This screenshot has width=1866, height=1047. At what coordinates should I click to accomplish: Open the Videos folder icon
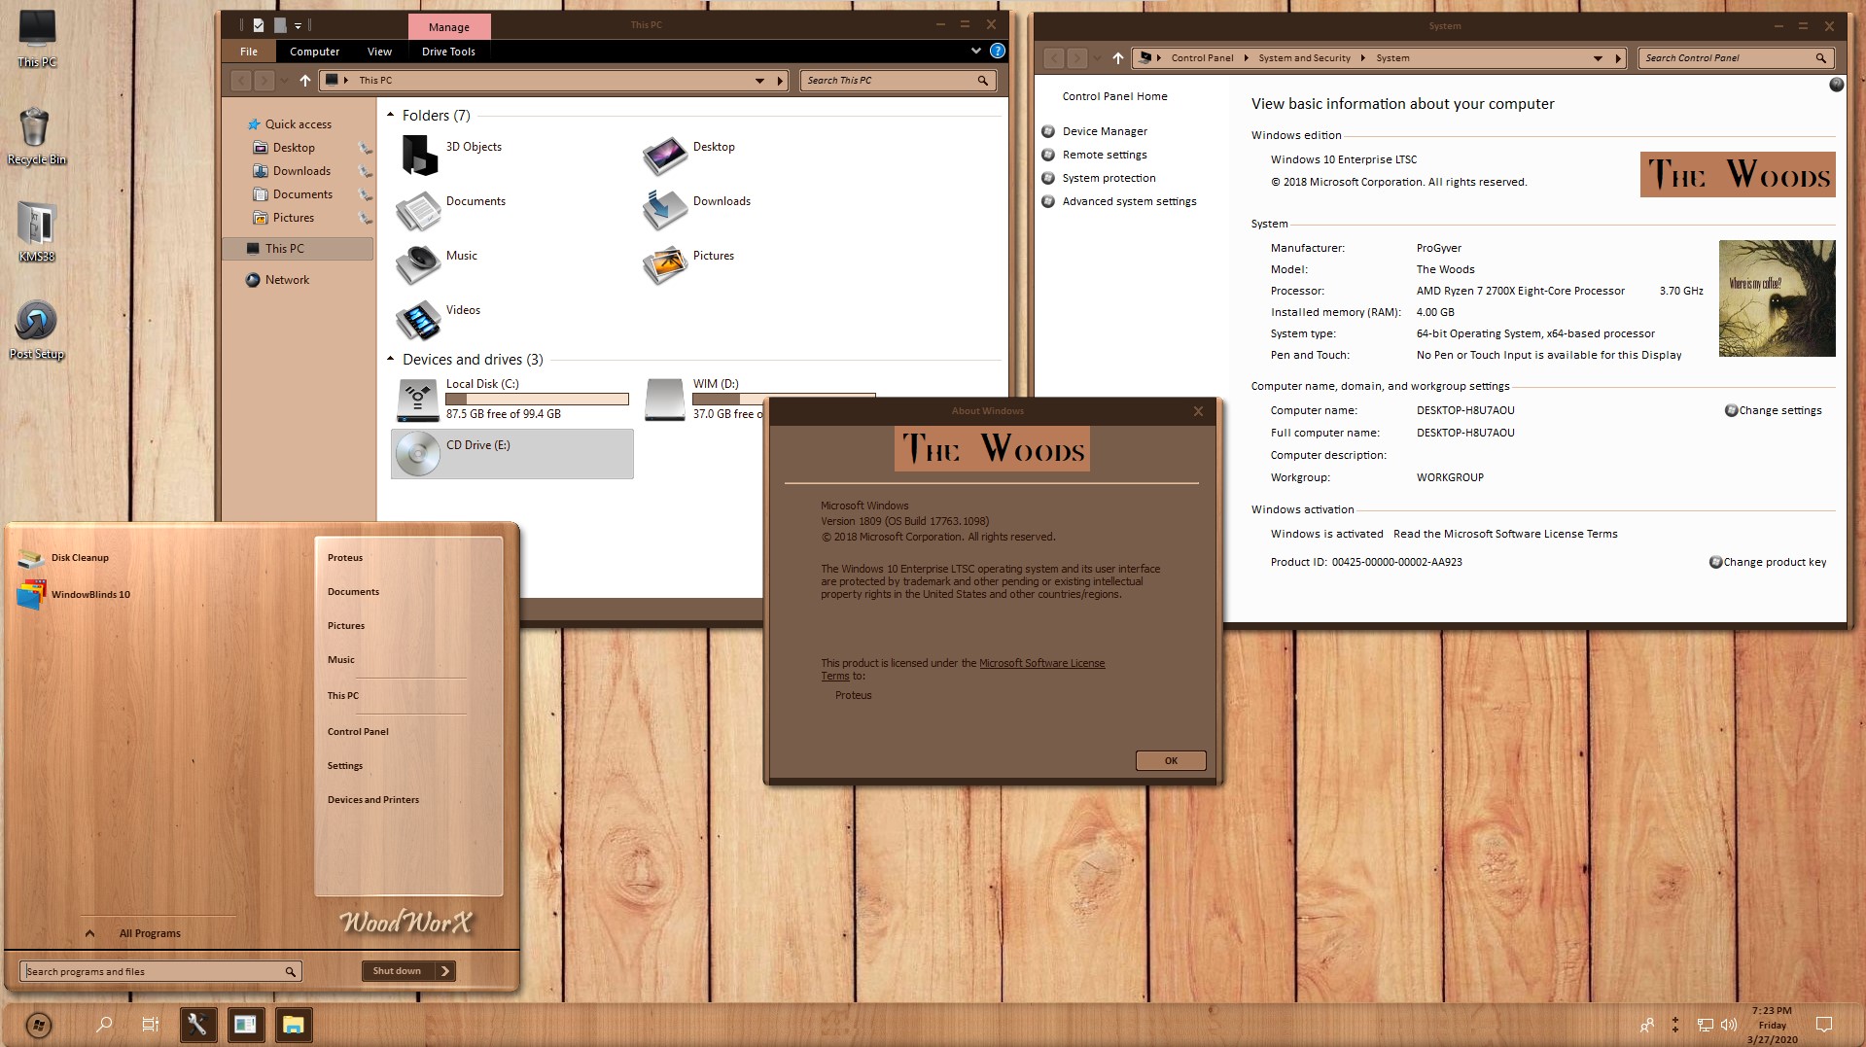click(419, 320)
